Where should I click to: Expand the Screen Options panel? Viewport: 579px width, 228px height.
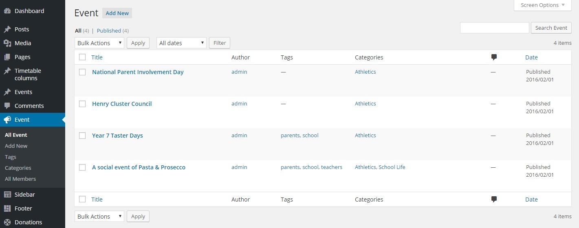pos(542,5)
